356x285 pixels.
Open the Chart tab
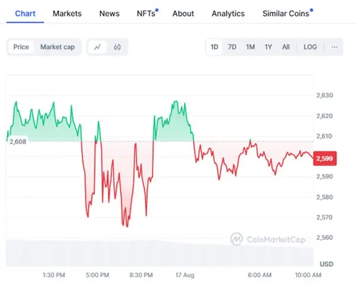(25, 14)
